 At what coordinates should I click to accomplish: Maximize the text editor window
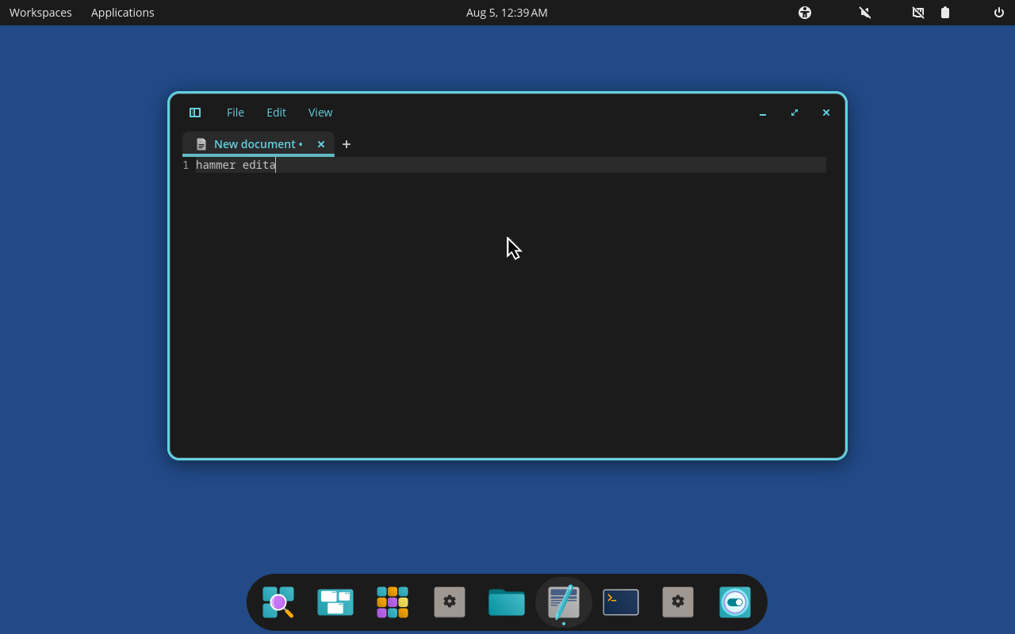(795, 113)
